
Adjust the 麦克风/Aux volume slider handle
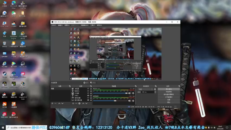(x=126, y=93)
